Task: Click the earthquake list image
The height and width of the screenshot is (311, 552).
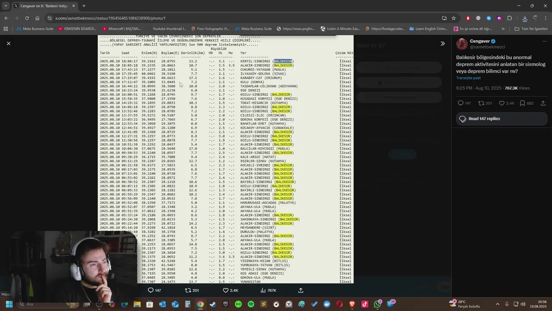Action: point(226,159)
